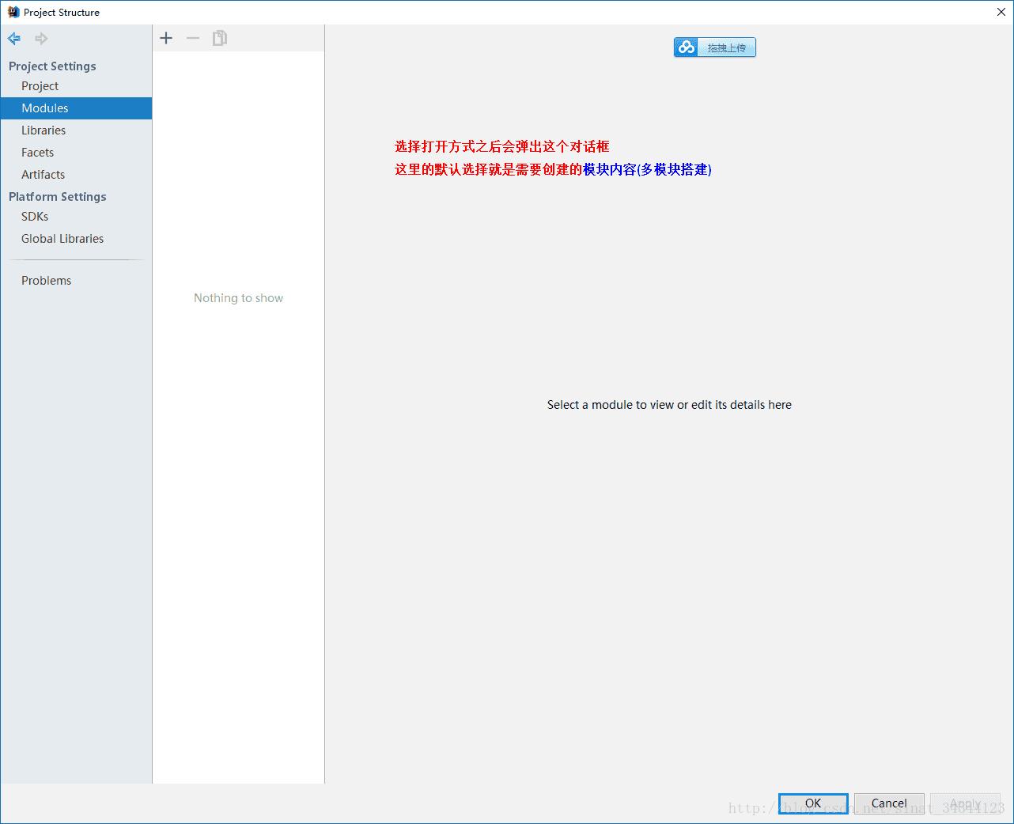1014x824 pixels.
Task: Confirm with the OK button
Action: (x=813, y=803)
